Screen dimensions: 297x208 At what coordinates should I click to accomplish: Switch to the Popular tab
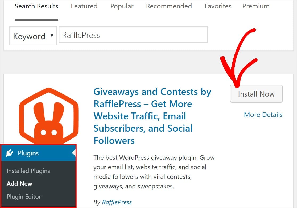click(x=122, y=6)
